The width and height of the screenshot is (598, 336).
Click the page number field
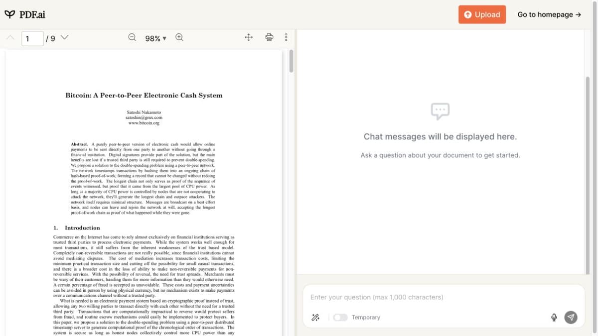point(32,38)
